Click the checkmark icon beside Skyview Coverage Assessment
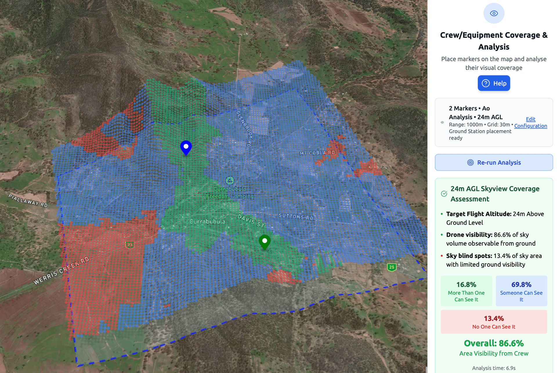 pos(444,194)
